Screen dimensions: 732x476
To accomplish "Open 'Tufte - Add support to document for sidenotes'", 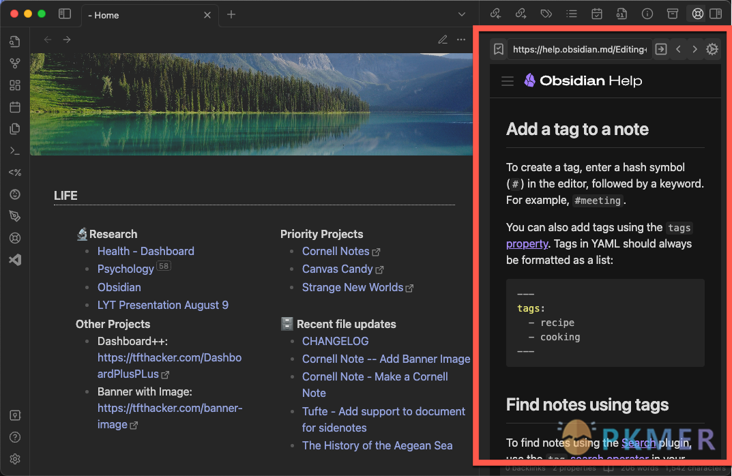I will [x=384, y=419].
